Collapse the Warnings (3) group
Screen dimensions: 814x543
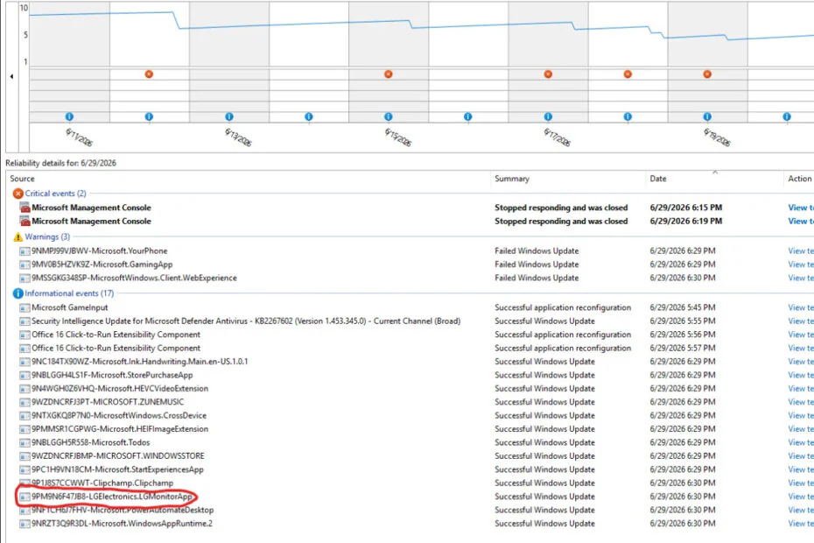[47, 236]
